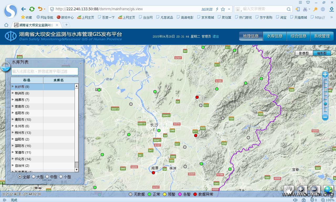Select the 小型 radio button
The height and width of the screenshot is (202, 336).
click(61, 177)
